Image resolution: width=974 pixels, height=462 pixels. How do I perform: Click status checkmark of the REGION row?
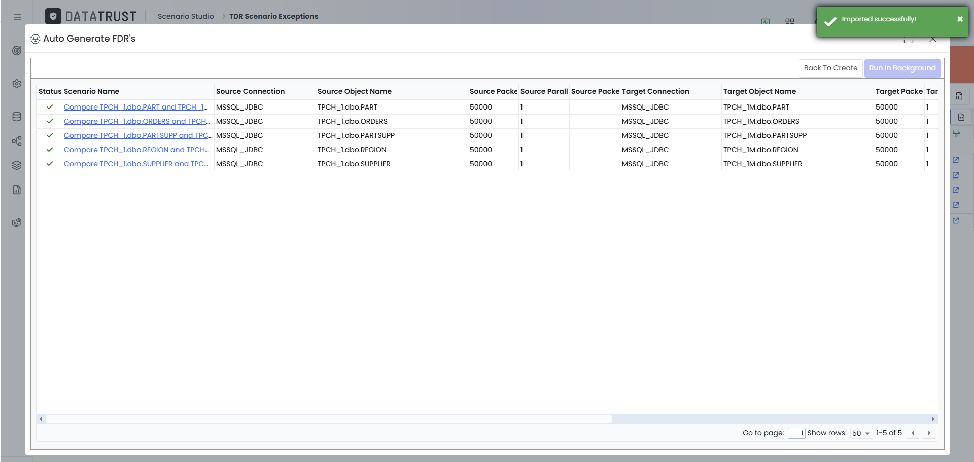[50, 150]
